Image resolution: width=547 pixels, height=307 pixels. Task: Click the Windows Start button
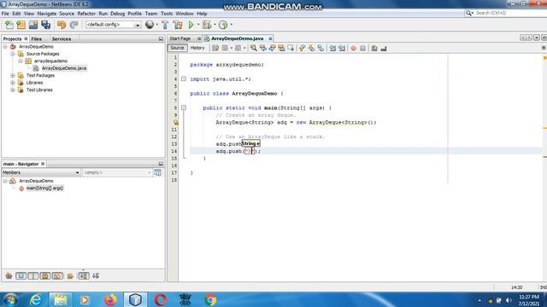click(x=10, y=299)
